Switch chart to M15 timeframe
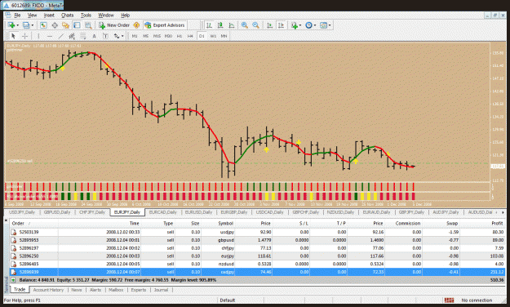Image resolution: width=510 pixels, height=307 pixels. click(x=157, y=36)
